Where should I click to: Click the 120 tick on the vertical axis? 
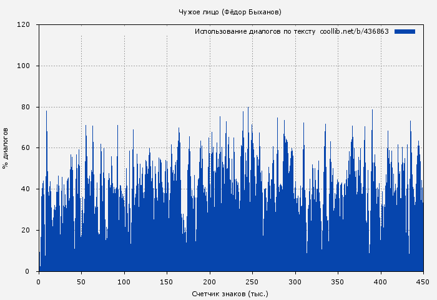pyautogui.click(x=24, y=25)
